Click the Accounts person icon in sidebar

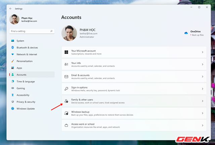coord(13,75)
